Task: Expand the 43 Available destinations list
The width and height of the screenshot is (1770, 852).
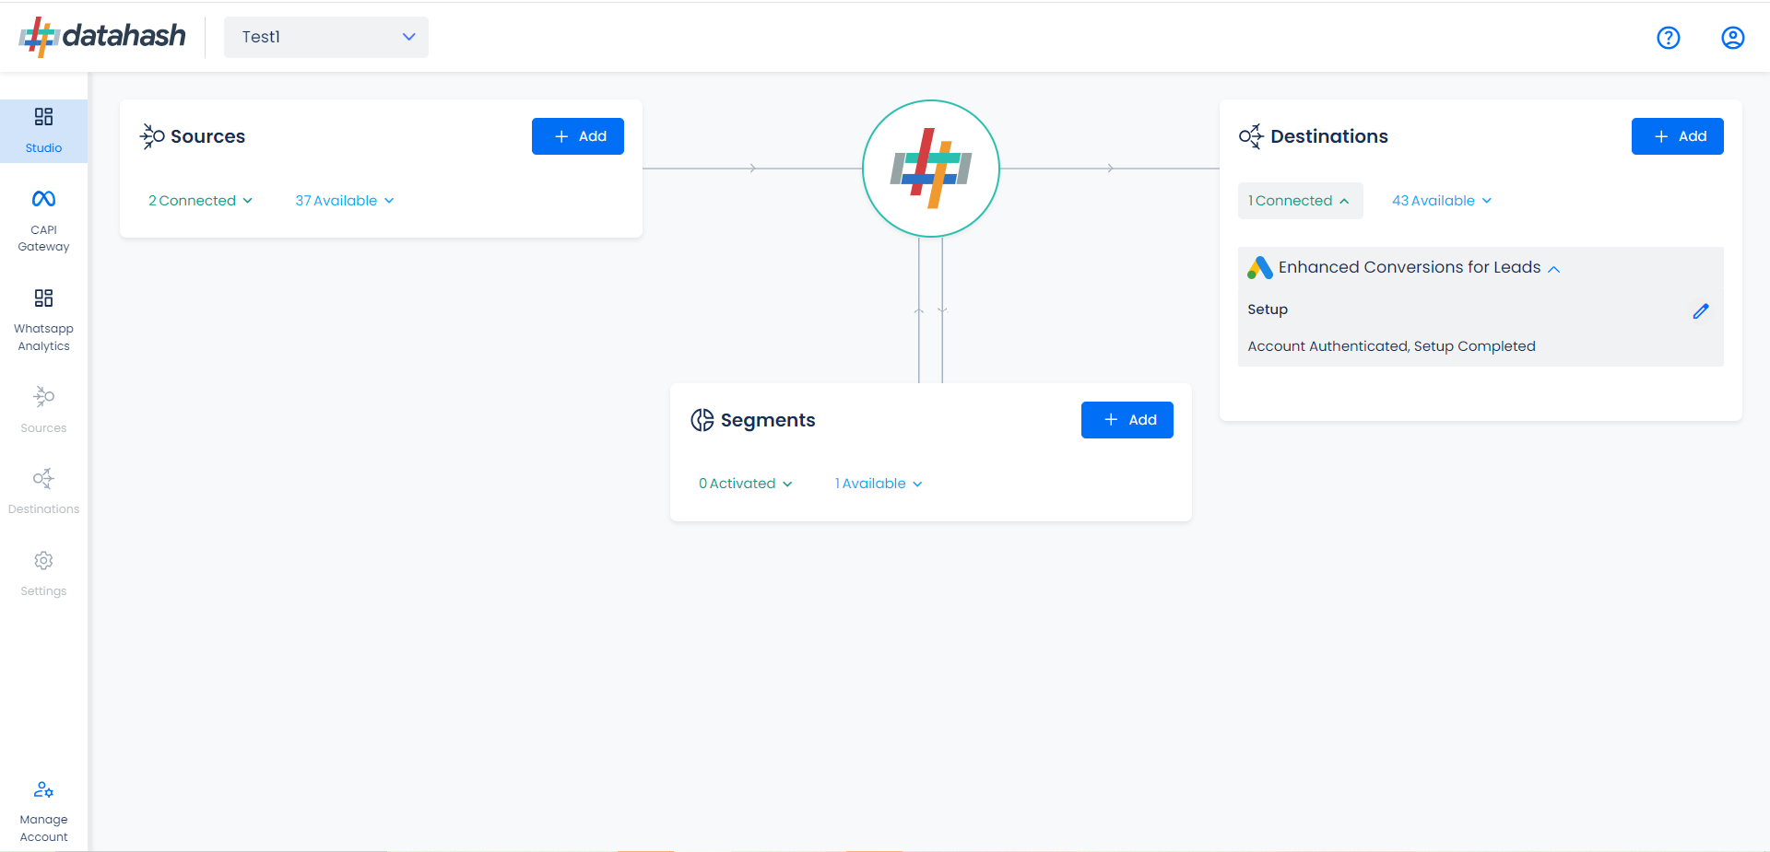Action: point(1442,201)
